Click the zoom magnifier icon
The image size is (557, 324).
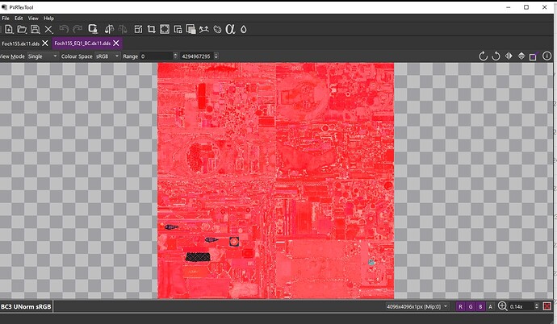click(502, 306)
